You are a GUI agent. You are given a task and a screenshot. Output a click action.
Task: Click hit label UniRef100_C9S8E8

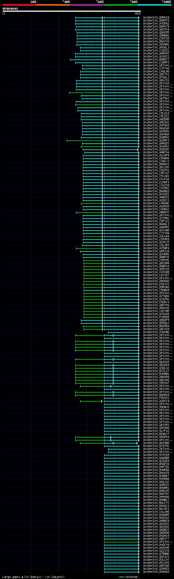click(x=156, y=239)
